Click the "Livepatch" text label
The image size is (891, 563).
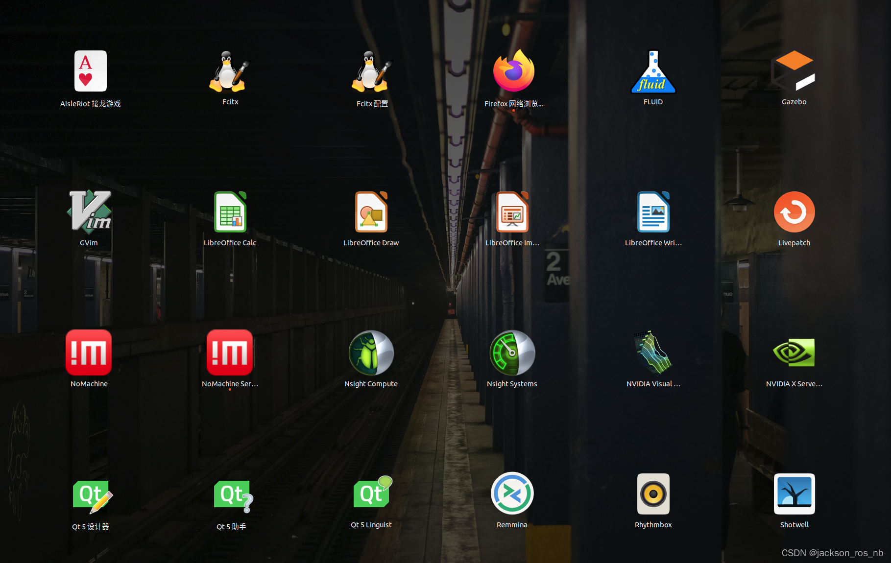794,243
